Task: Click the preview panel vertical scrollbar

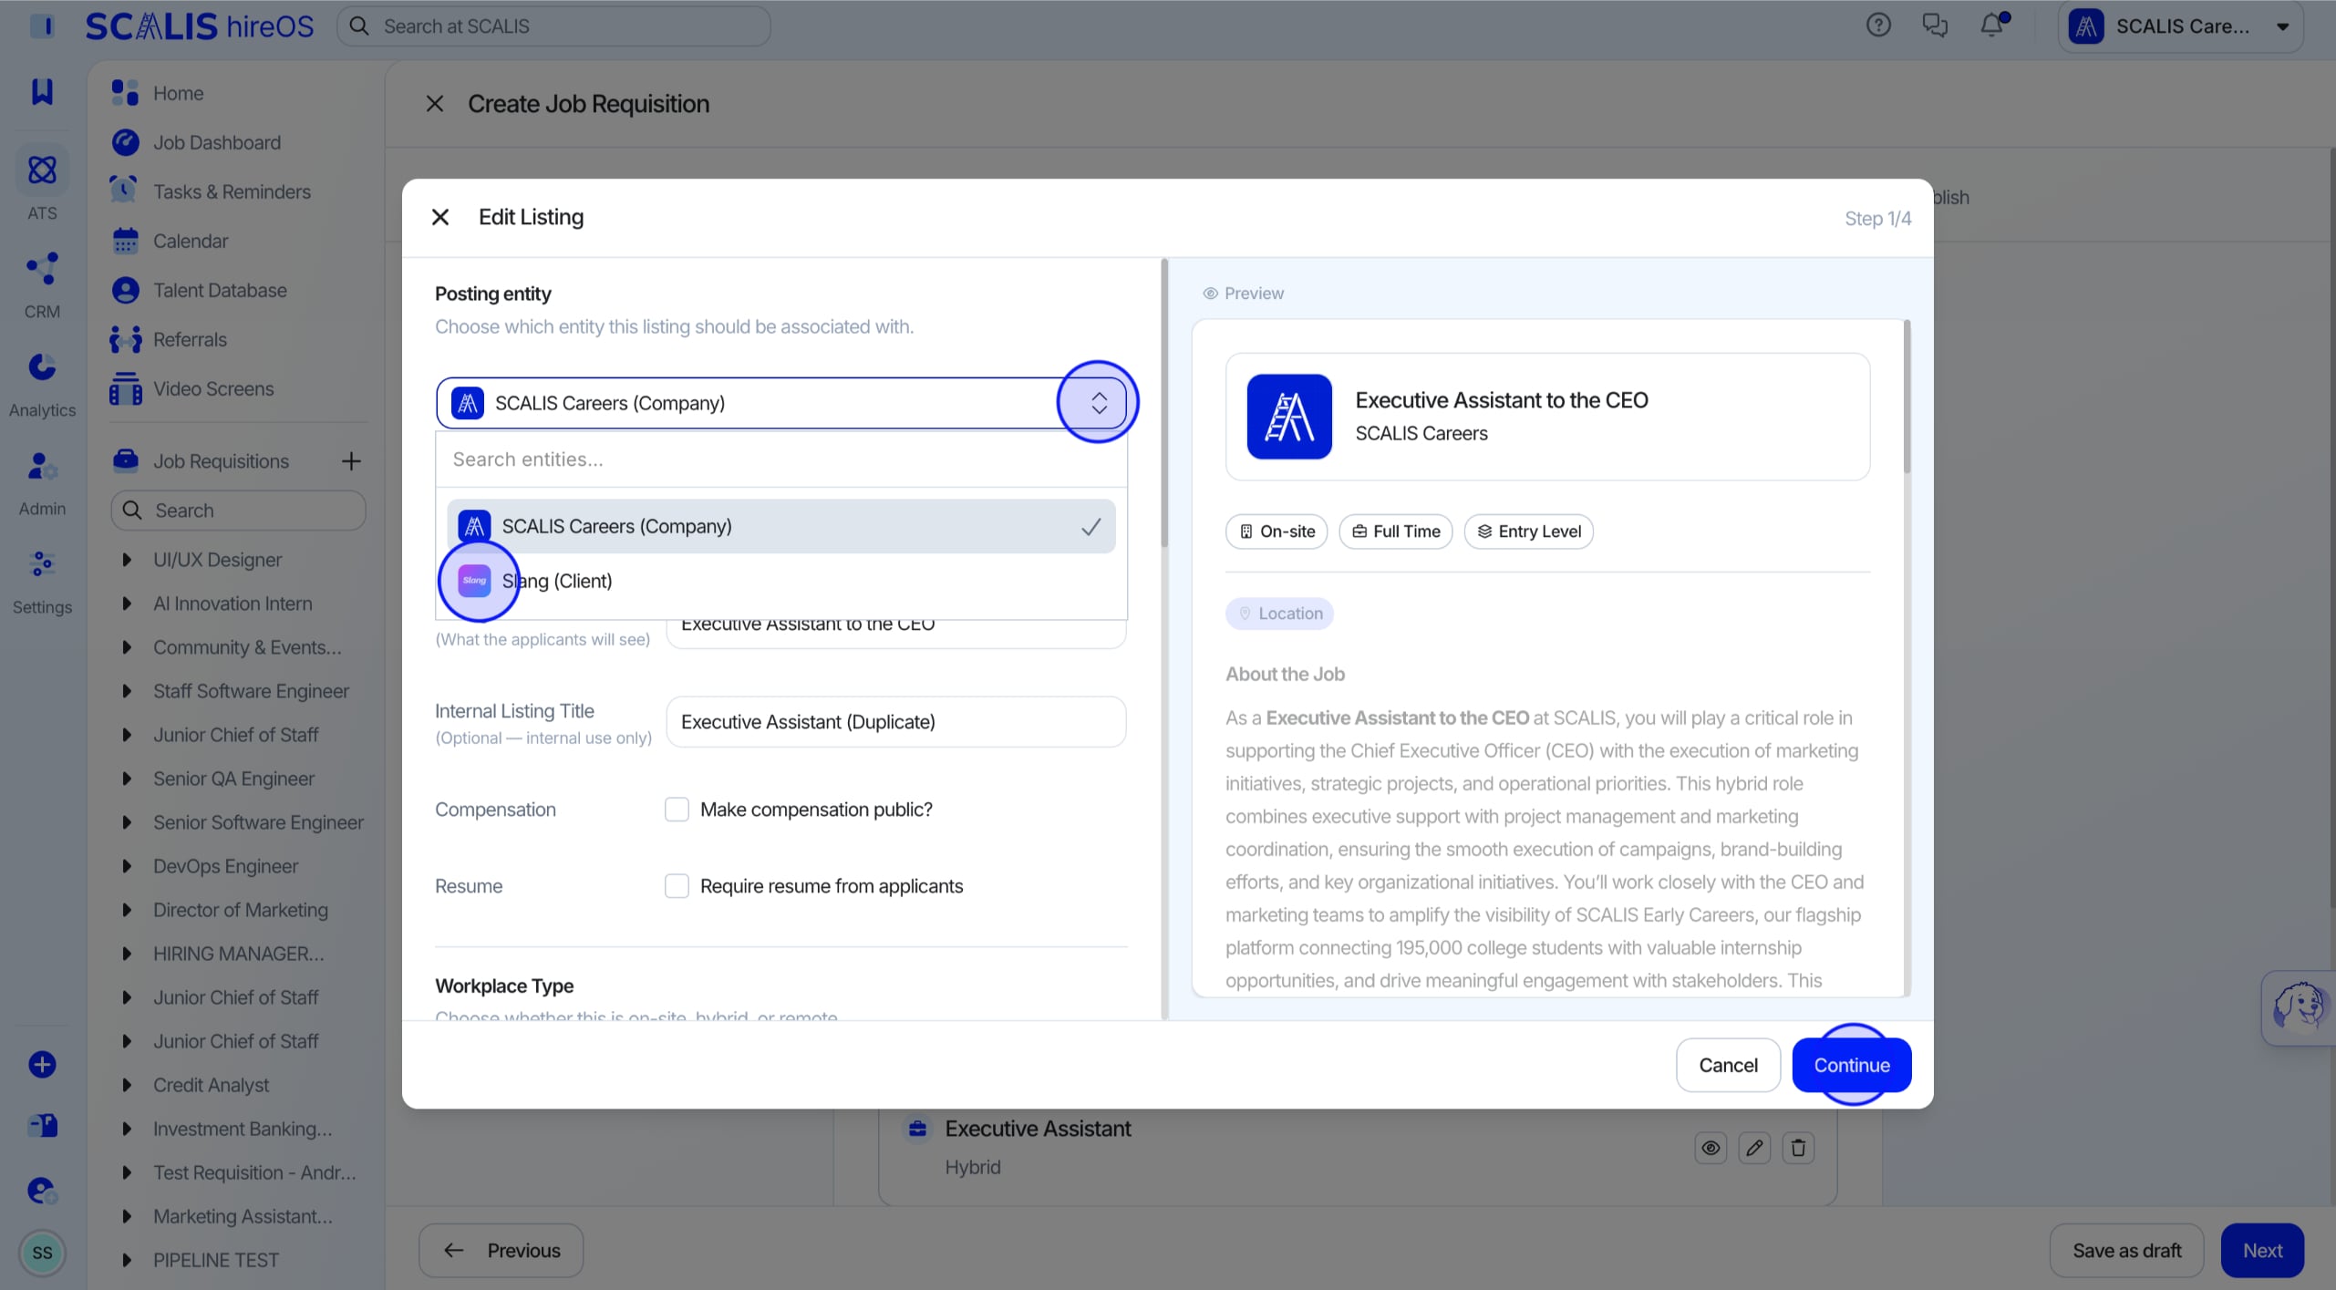Action: pos(1907,397)
